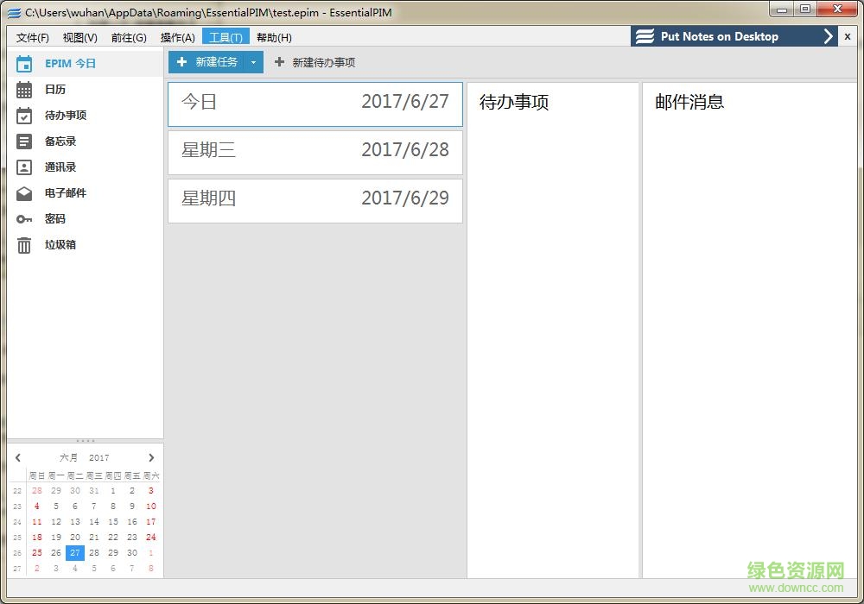Open the 新建任务 dropdown arrow
This screenshot has height=604, width=864.
click(x=253, y=61)
